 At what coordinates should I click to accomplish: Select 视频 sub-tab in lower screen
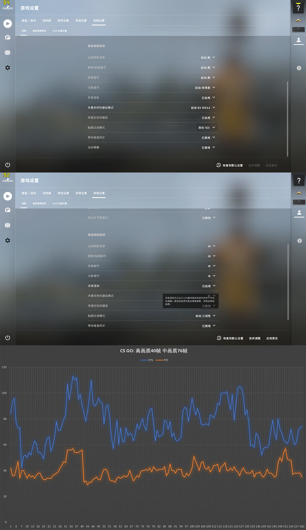24,204
